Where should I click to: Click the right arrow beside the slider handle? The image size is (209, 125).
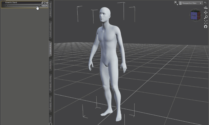(40, 5)
